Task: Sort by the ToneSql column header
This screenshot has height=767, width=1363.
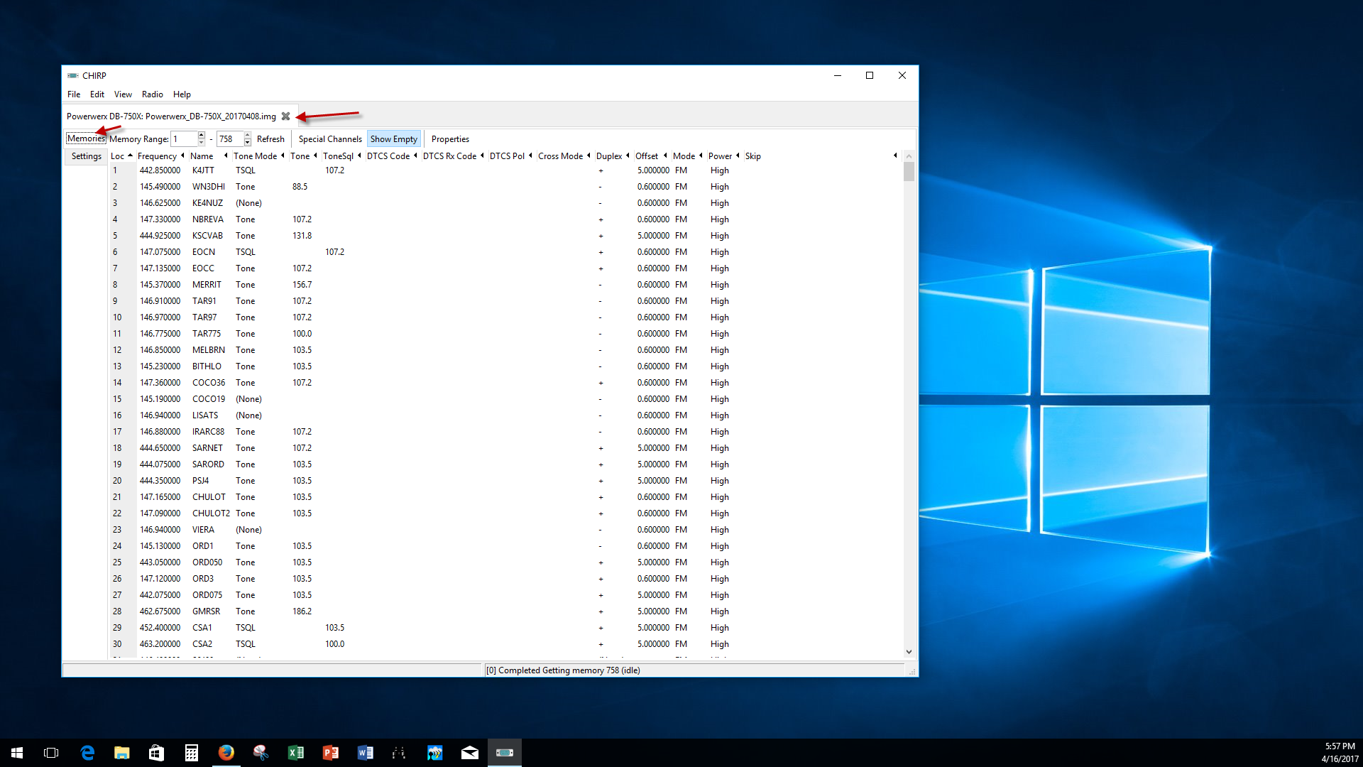Action: click(x=341, y=156)
